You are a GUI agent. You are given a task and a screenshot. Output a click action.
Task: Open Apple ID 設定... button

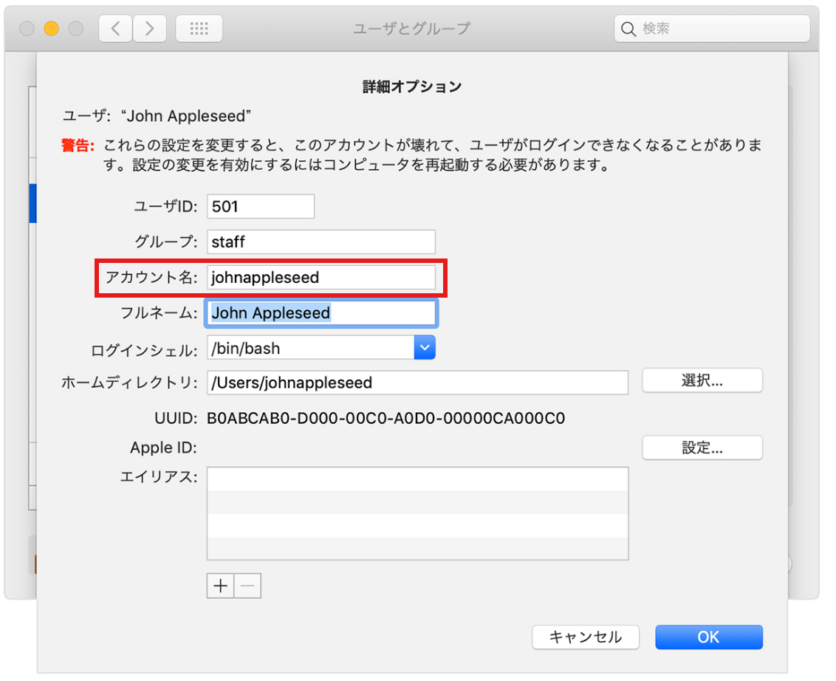click(x=702, y=448)
